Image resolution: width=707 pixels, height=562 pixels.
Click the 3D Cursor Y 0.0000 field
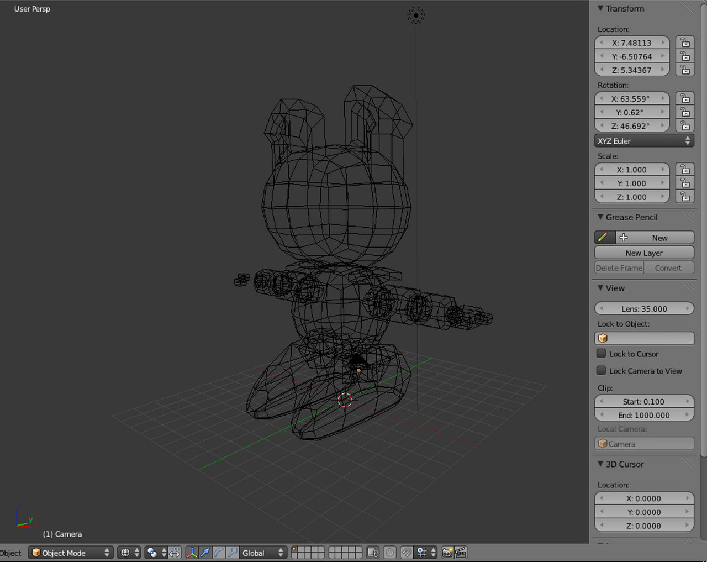(644, 512)
